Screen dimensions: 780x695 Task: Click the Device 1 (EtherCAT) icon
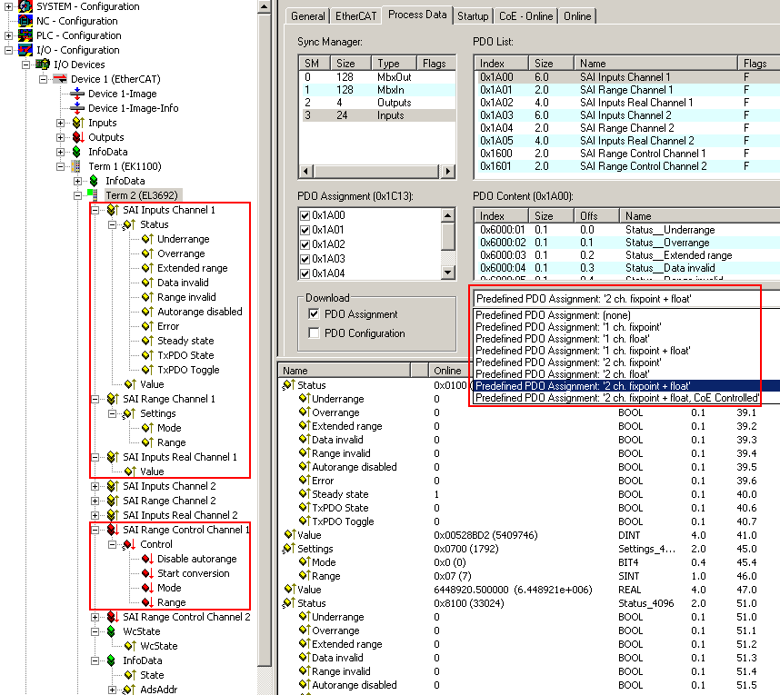click(60, 79)
